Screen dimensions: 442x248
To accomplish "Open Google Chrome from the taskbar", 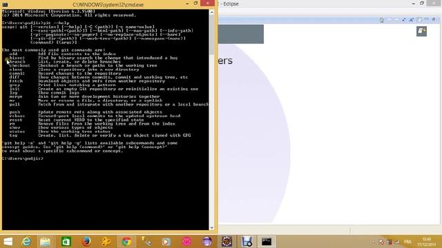I will [x=126, y=242].
